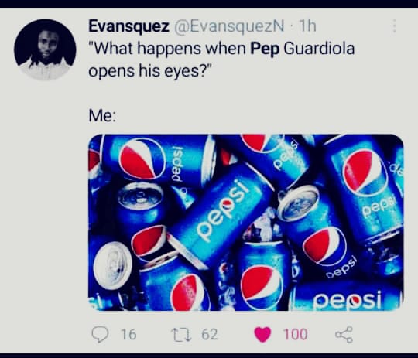Click the reply speech bubble icon
This screenshot has width=418, height=358.
pyautogui.click(x=100, y=334)
